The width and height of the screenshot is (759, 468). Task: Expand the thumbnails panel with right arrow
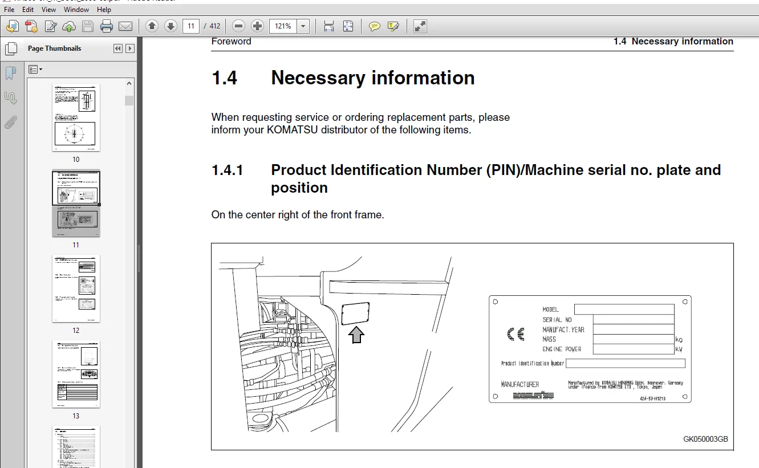point(130,48)
